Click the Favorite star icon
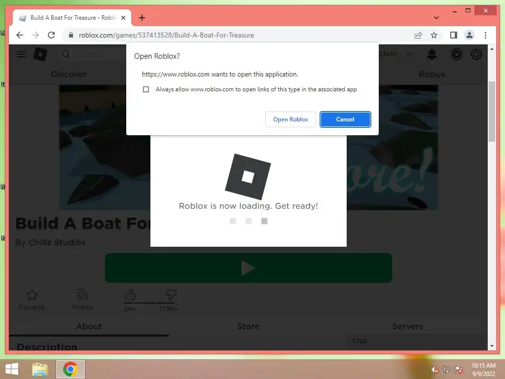Viewport: 505px width, 379px height. pyautogui.click(x=32, y=295)
